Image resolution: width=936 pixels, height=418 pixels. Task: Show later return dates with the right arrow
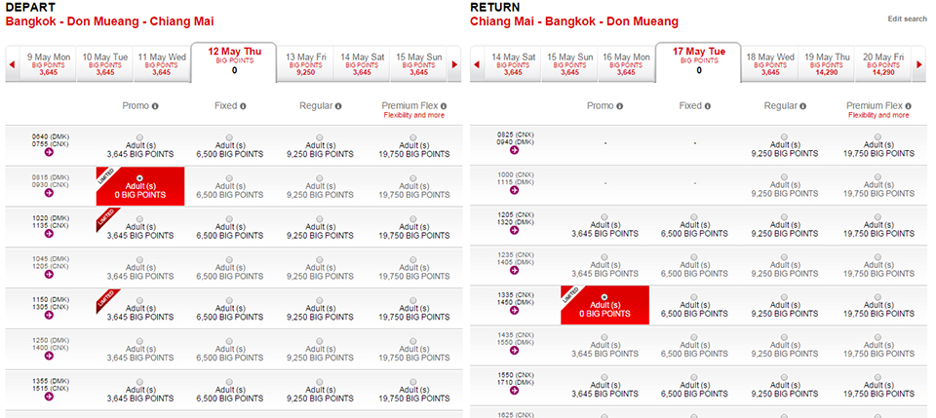point(918,64)
